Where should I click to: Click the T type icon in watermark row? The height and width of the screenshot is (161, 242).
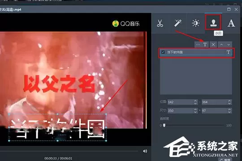pos(228,52)
